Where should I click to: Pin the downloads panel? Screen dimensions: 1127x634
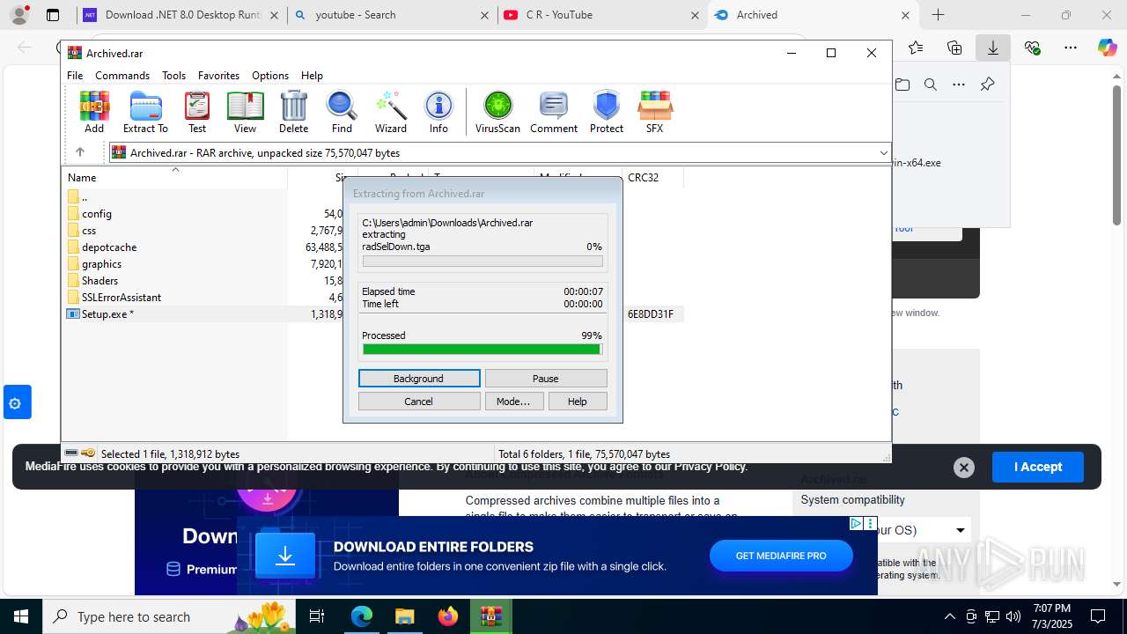(x=987, y=85)
